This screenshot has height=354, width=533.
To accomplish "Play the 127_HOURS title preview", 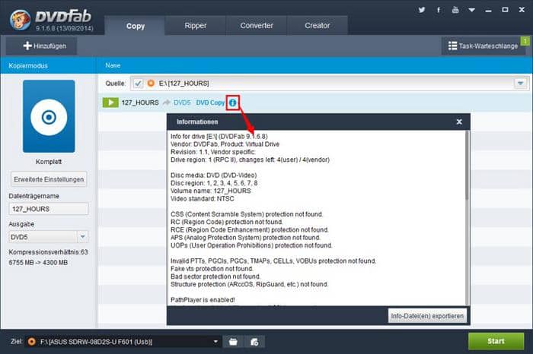I will (x=110, y=103).
